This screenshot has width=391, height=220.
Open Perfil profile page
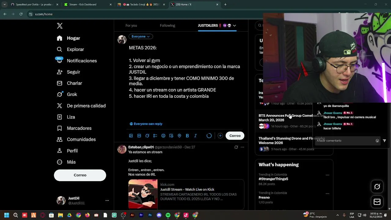67,151
